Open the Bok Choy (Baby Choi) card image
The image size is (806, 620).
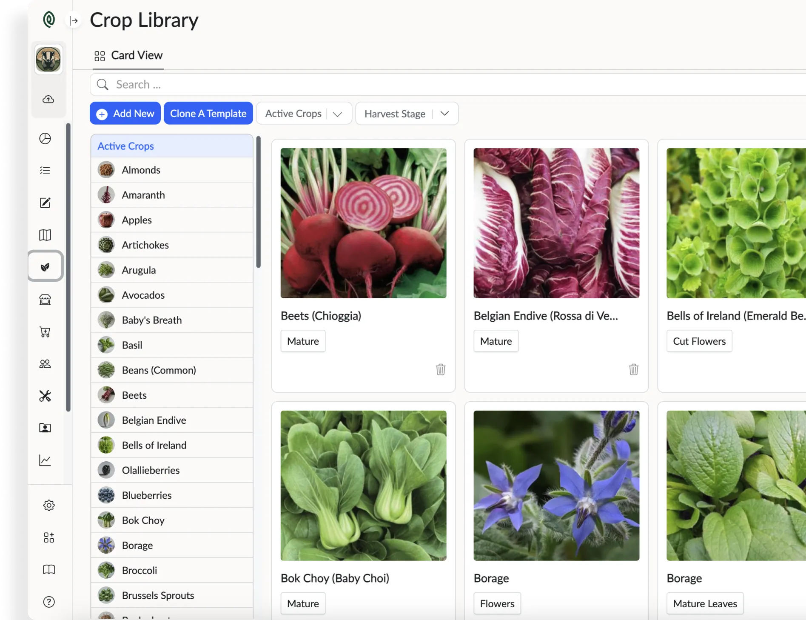(363, 486)
